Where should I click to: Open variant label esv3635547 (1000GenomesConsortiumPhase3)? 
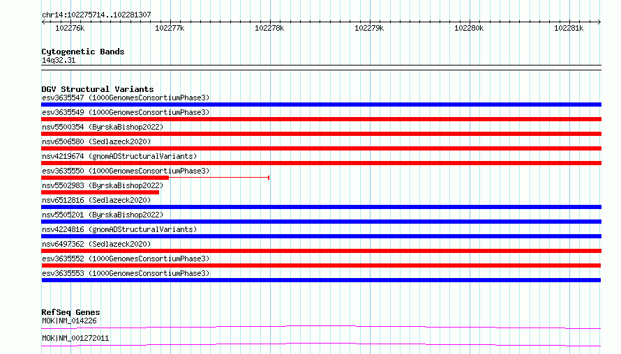[126, 98]
